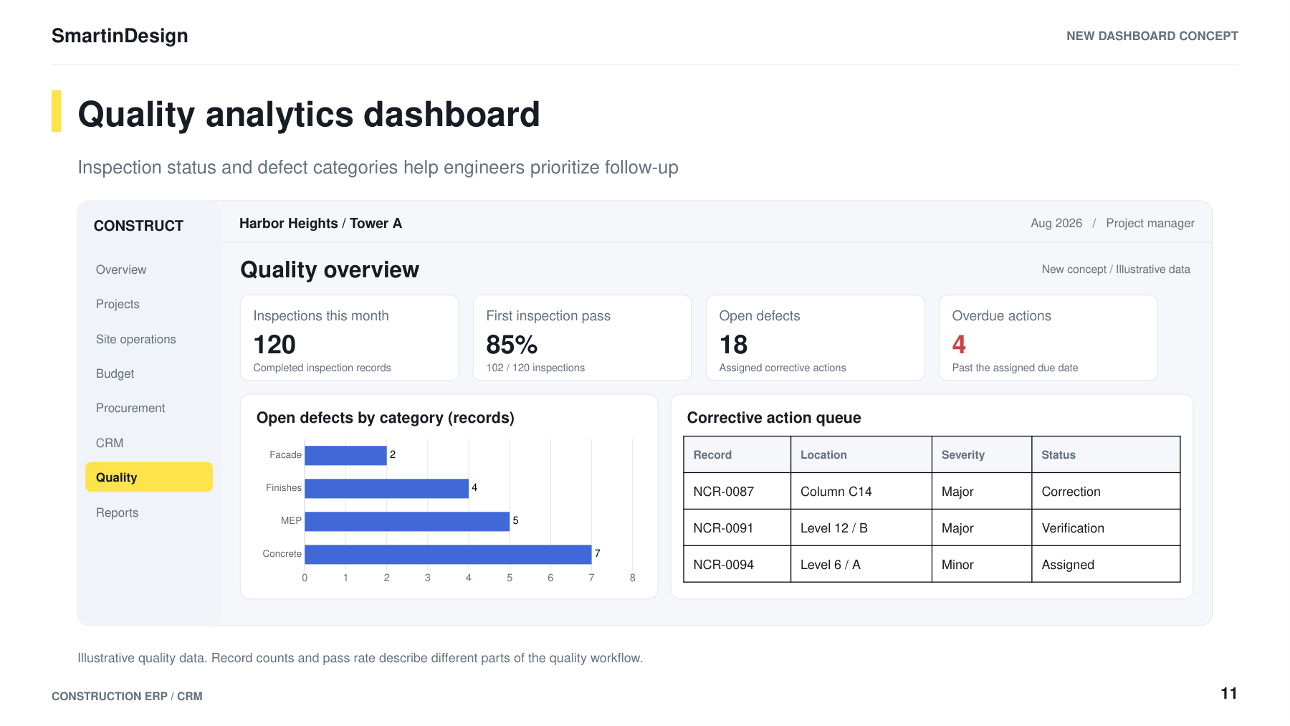The image size is (1290, 726).
Task: Open the Open defects card
Action: pos(816,338)
